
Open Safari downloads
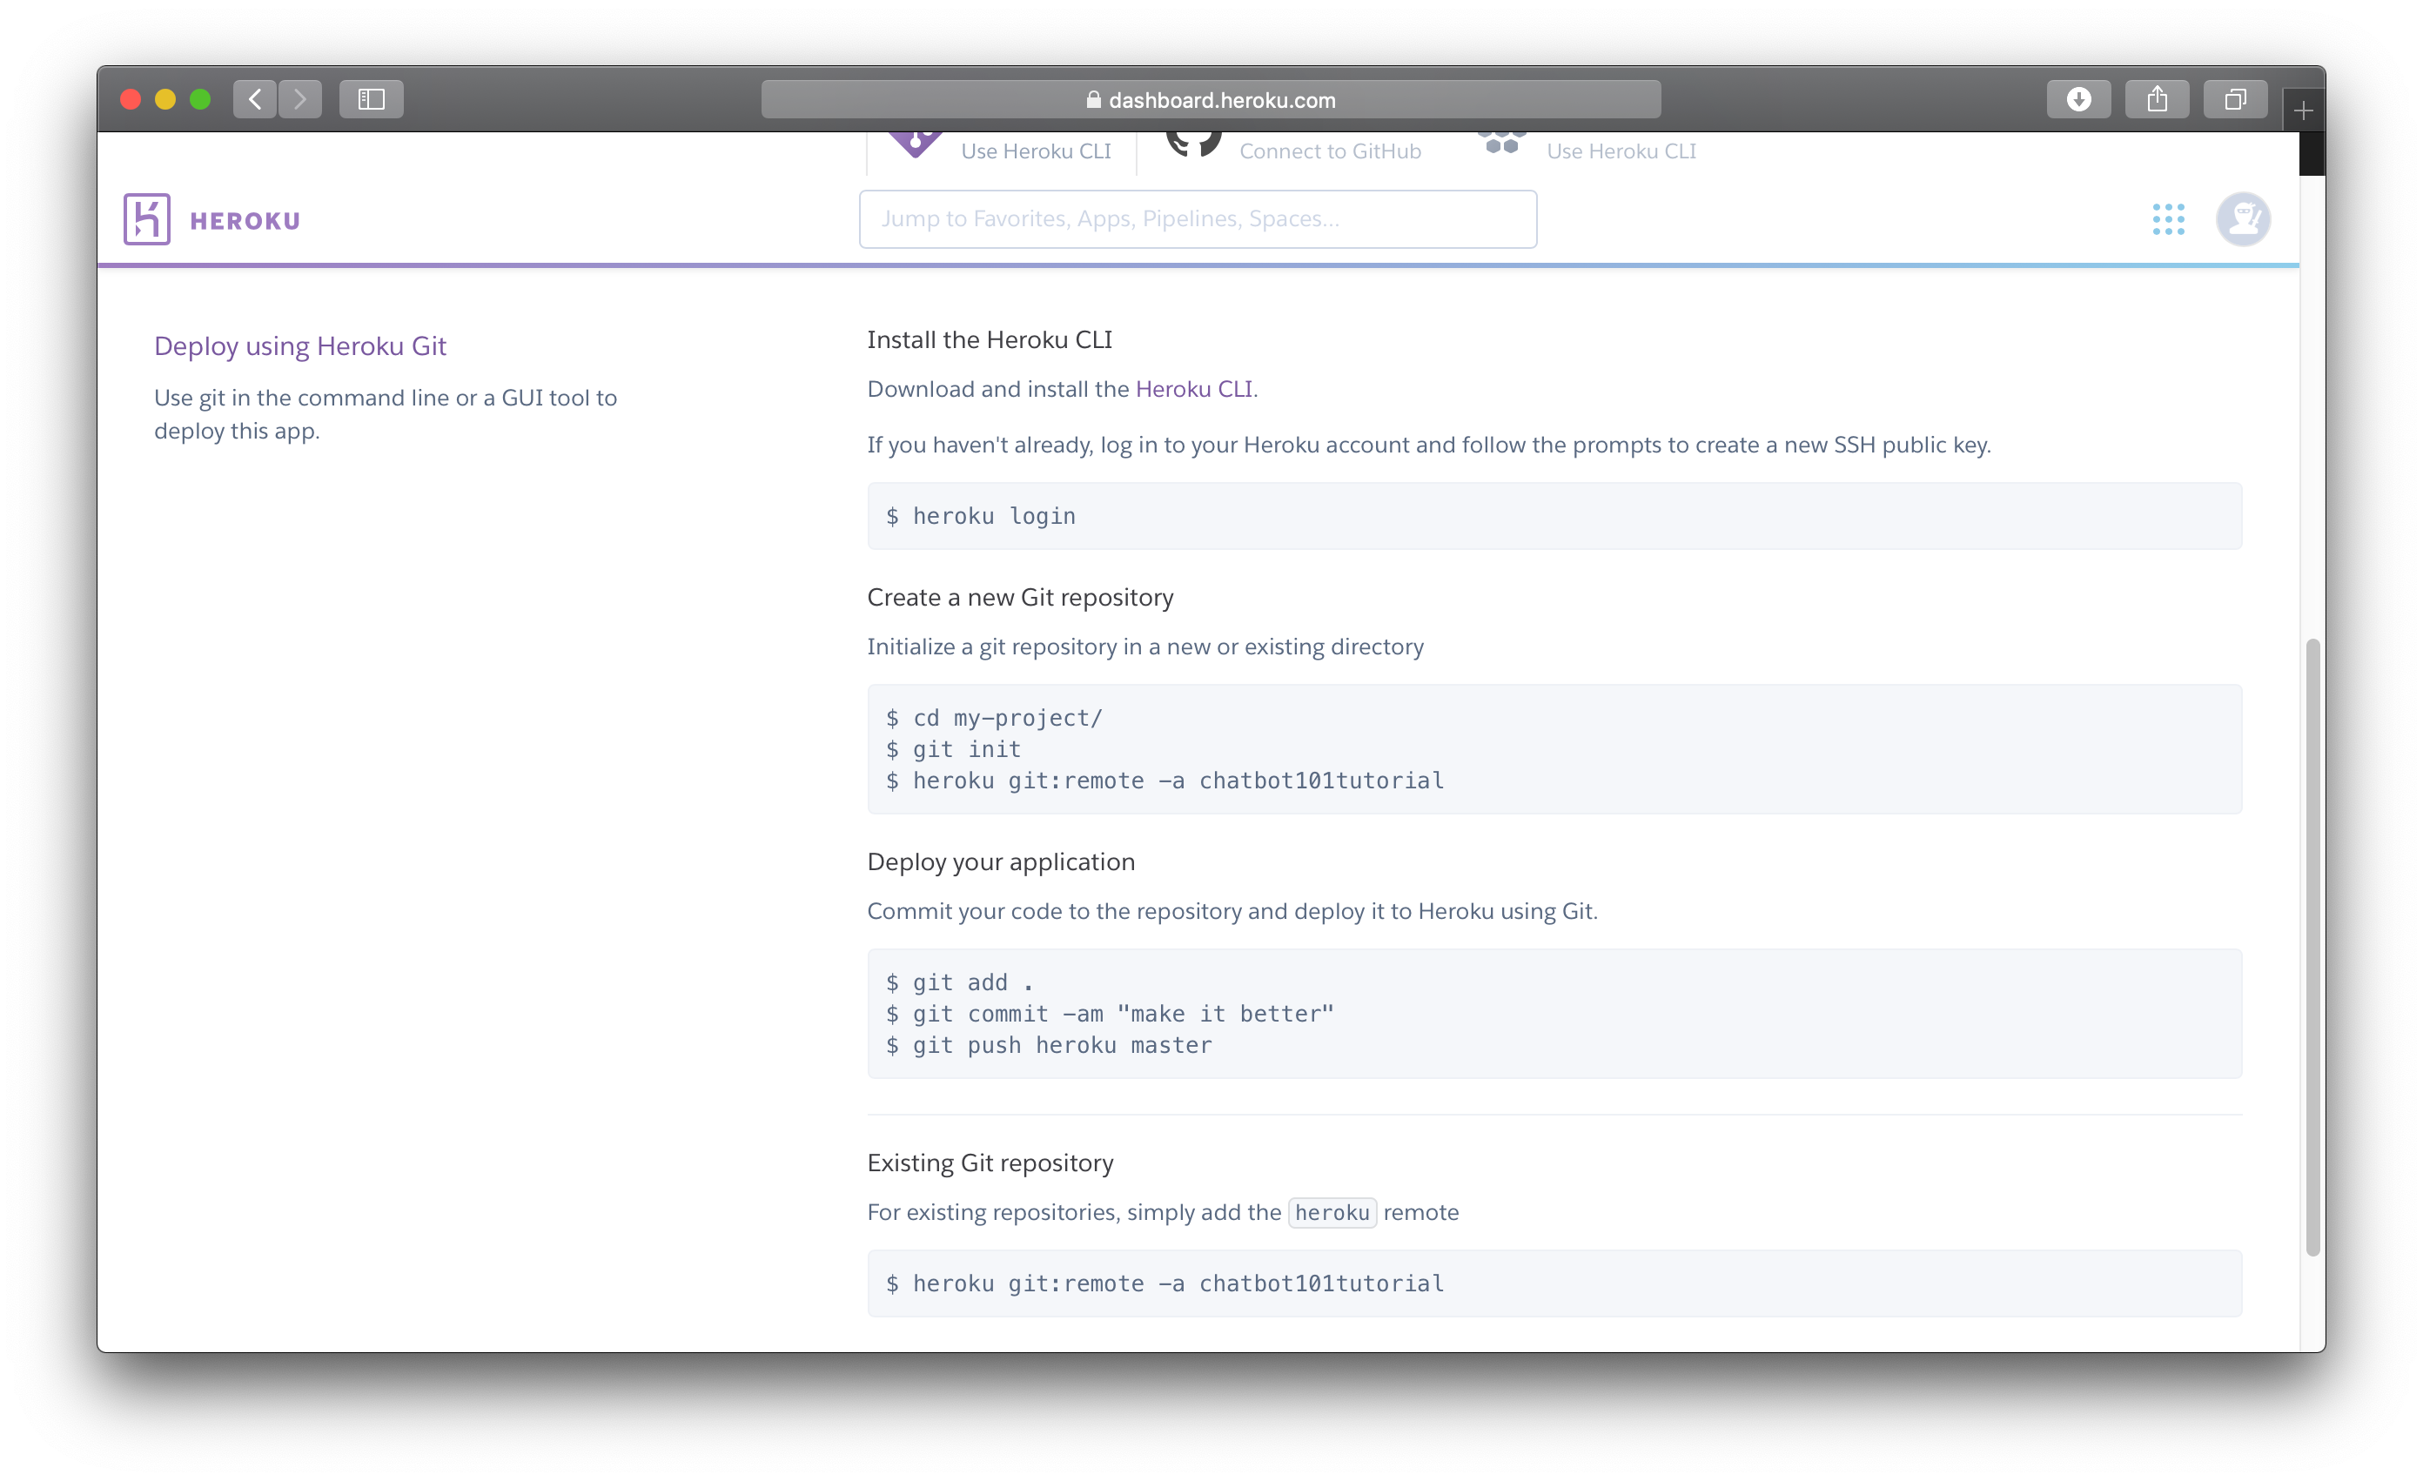point(2079,98)
